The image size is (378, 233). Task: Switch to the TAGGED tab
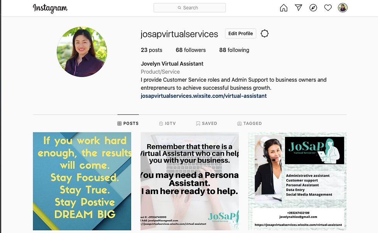pyautogui.click(x=250, y=124)
